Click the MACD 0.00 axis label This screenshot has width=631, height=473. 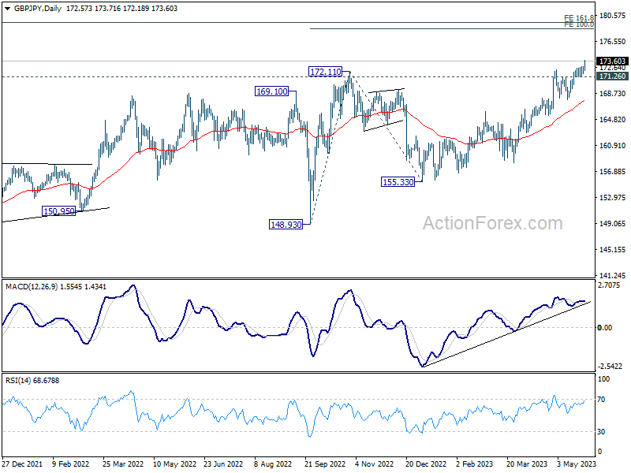pos(604,327)
